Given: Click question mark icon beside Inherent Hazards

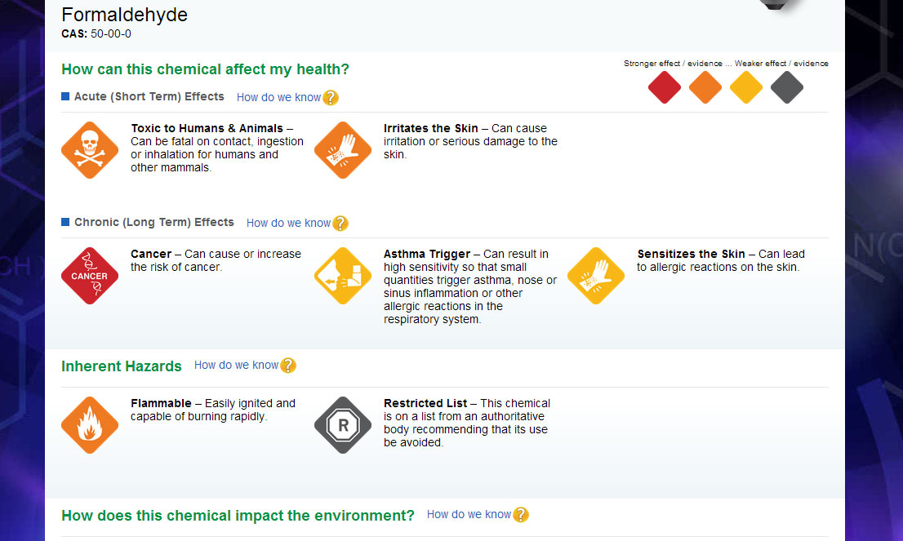Looking at the screenshot, I should (x=288, y=366).
